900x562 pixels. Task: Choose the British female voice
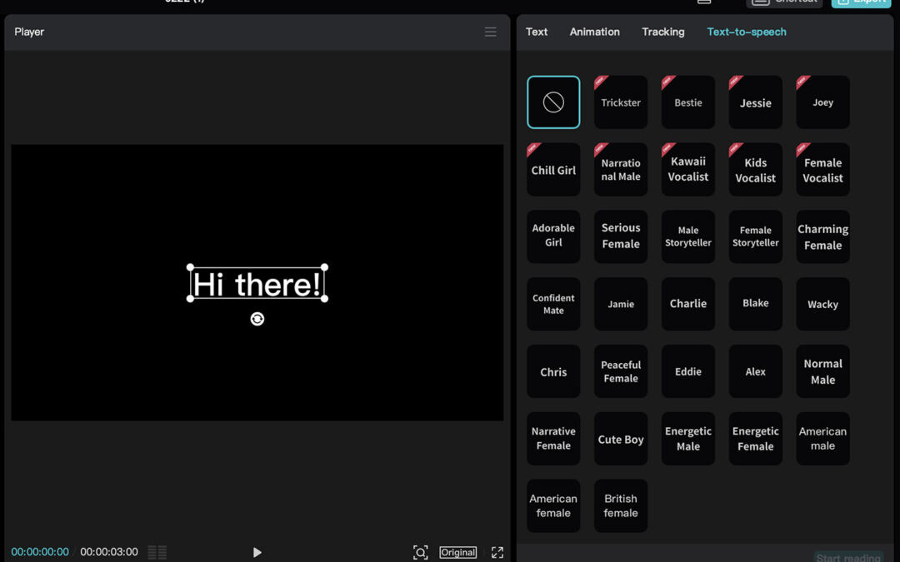point(621,505)
